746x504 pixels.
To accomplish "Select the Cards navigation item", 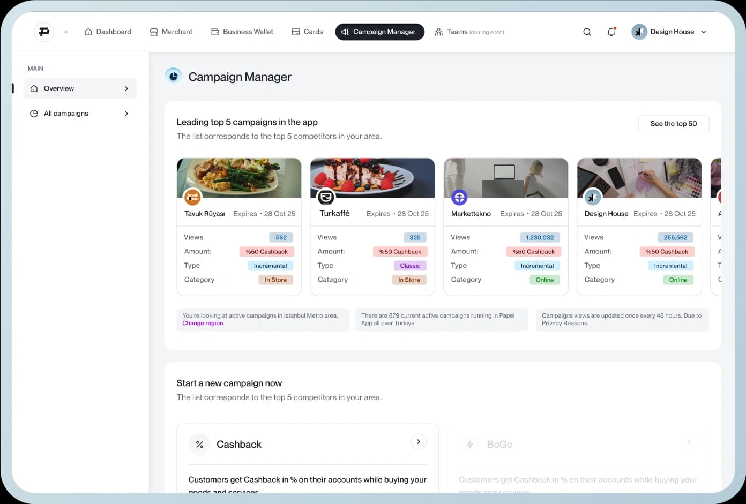I will [x=307, y=32].
